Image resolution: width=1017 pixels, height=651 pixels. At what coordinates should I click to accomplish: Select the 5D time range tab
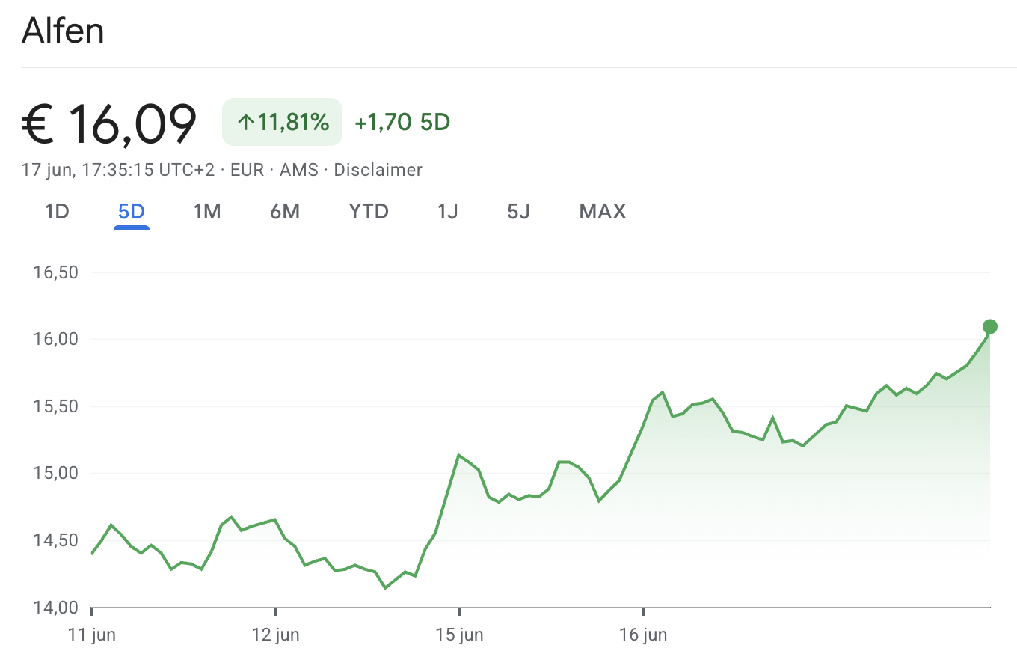click(132, 212)
